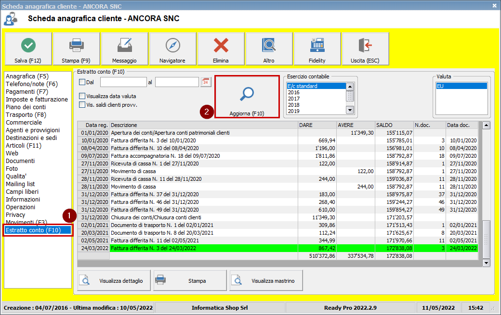Open the calendar date picker icon
The width and height of the screenshot is (501, 315).
click(205, 82)
